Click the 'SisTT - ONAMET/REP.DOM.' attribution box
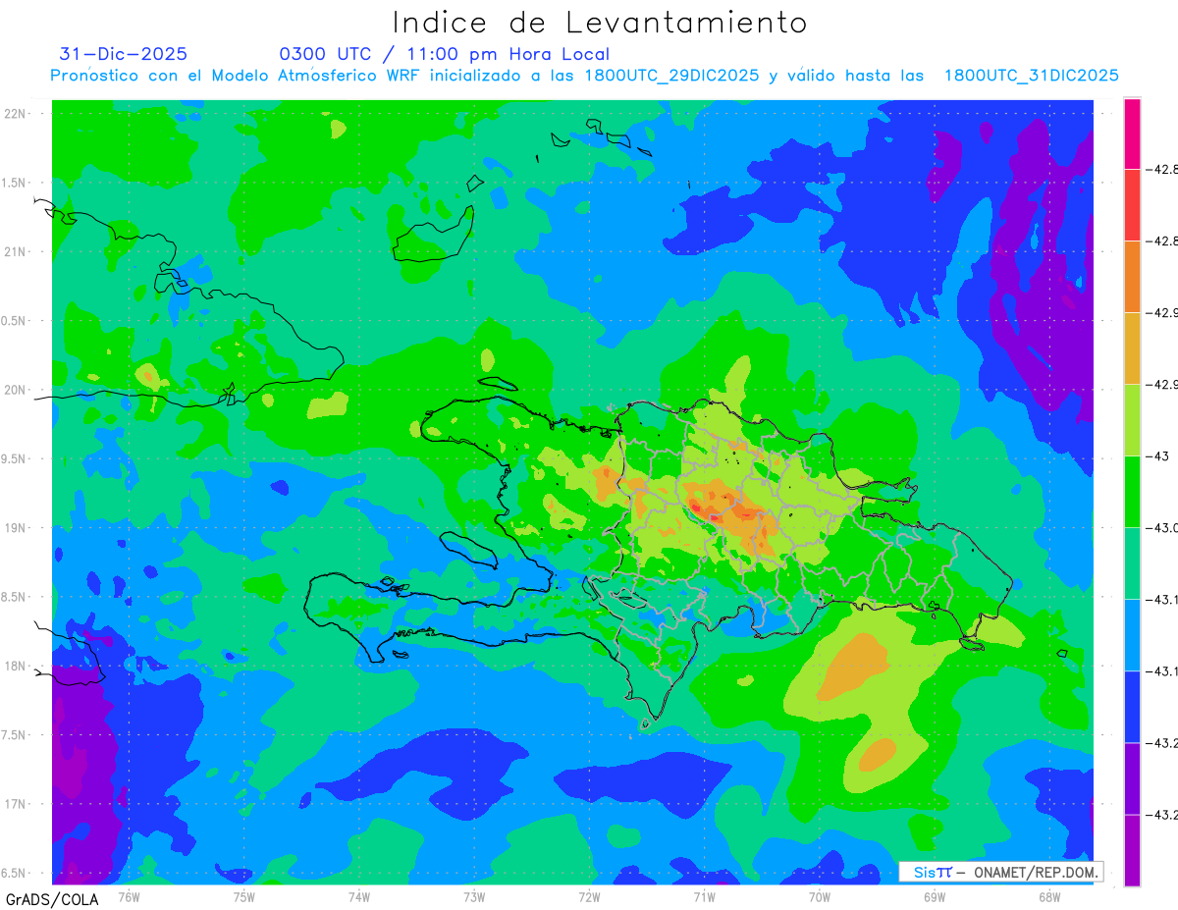Image resolution: width=1178 pixels, height=910 pixels. click(1000, 872)
